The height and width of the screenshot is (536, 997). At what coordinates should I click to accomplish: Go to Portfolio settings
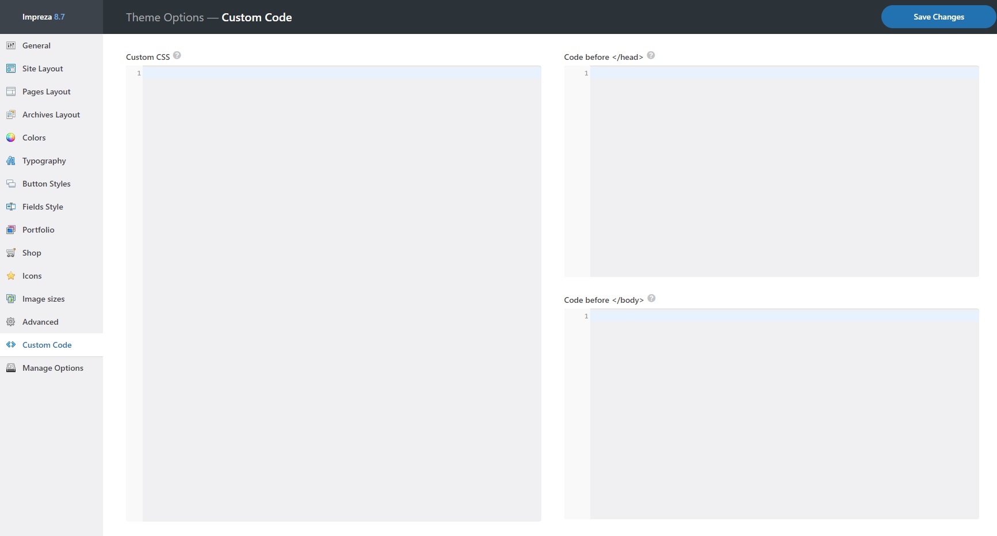pos(51,230)
